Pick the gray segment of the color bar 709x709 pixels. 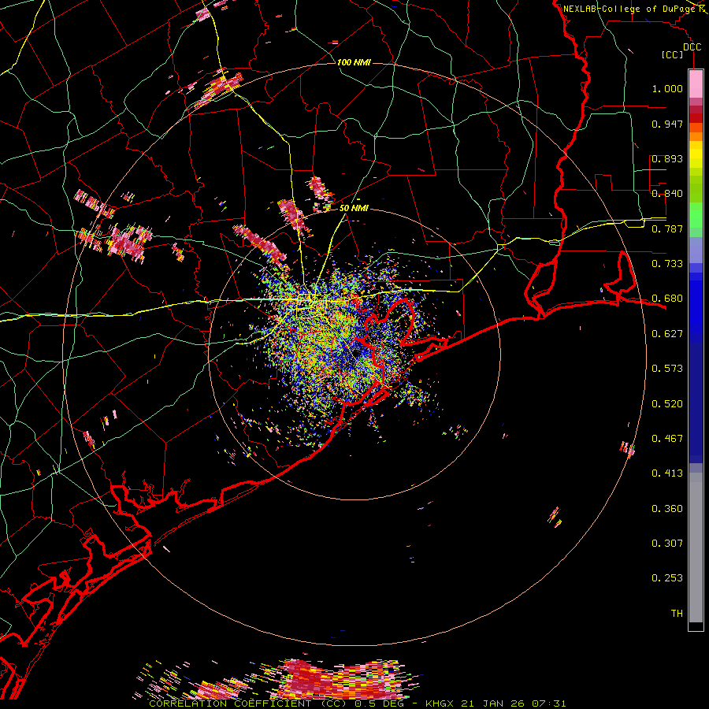point(696,548)
